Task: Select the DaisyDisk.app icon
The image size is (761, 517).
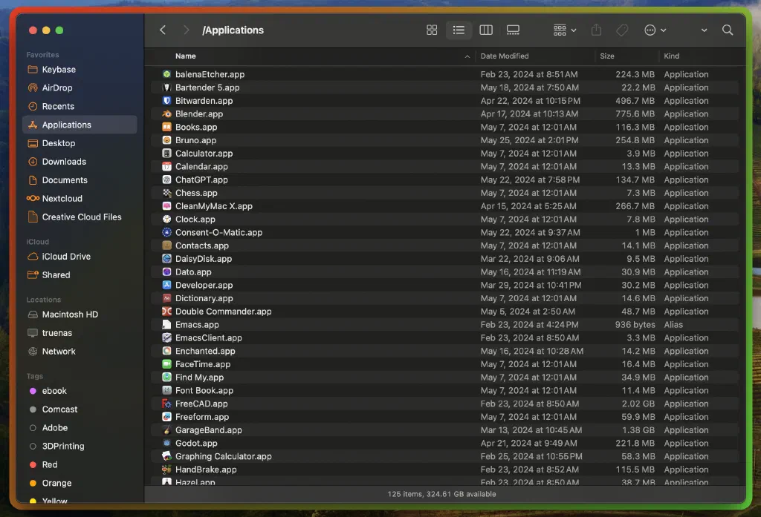Action: coord(166,259)
